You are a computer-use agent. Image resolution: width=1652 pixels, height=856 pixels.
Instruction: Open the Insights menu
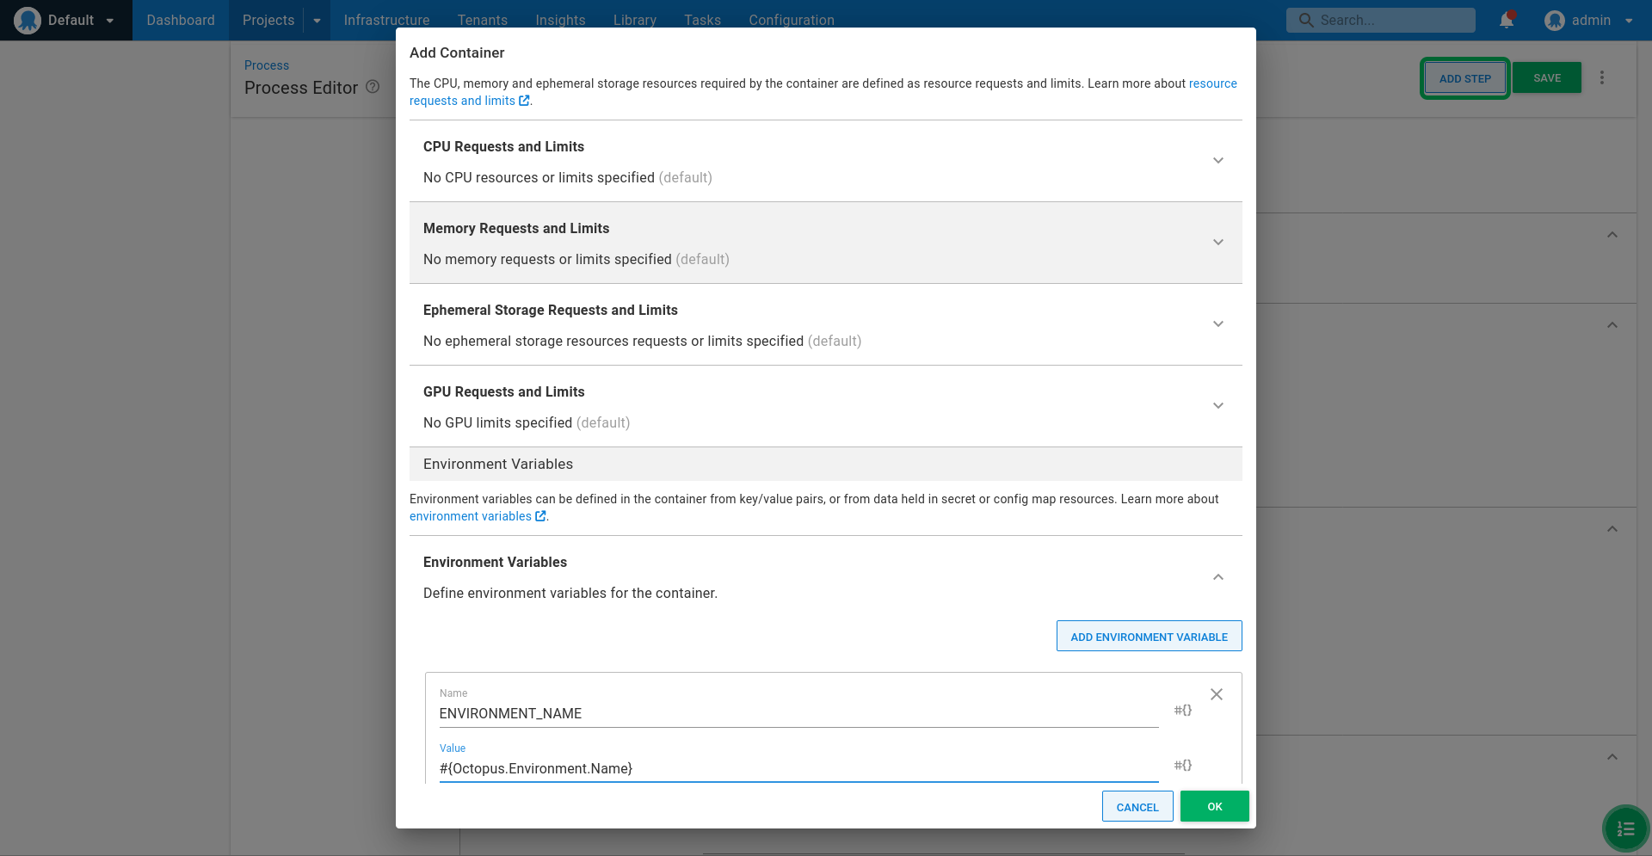(x=560, y=20)
